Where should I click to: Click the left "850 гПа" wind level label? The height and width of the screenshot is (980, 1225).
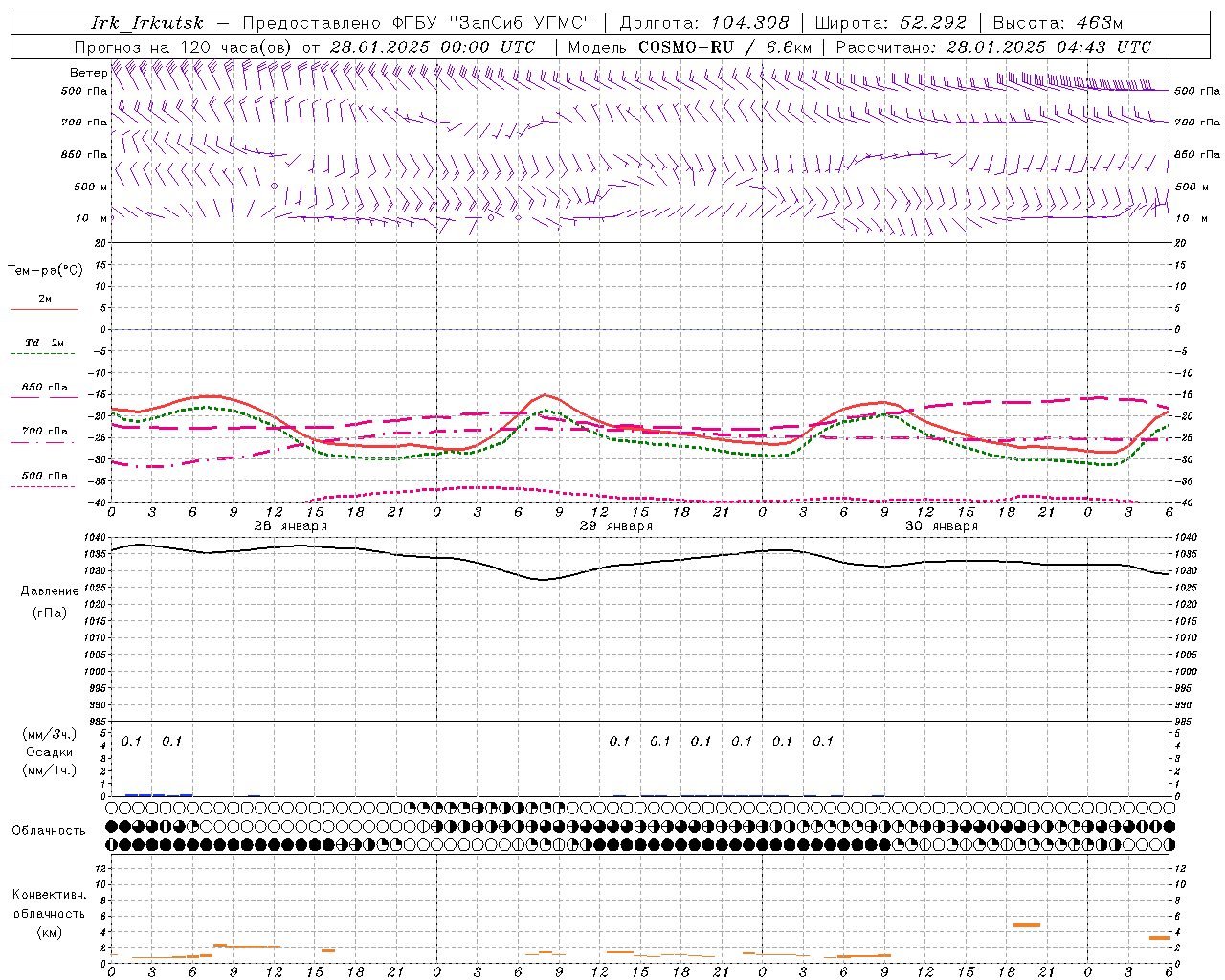click(84, 154)
